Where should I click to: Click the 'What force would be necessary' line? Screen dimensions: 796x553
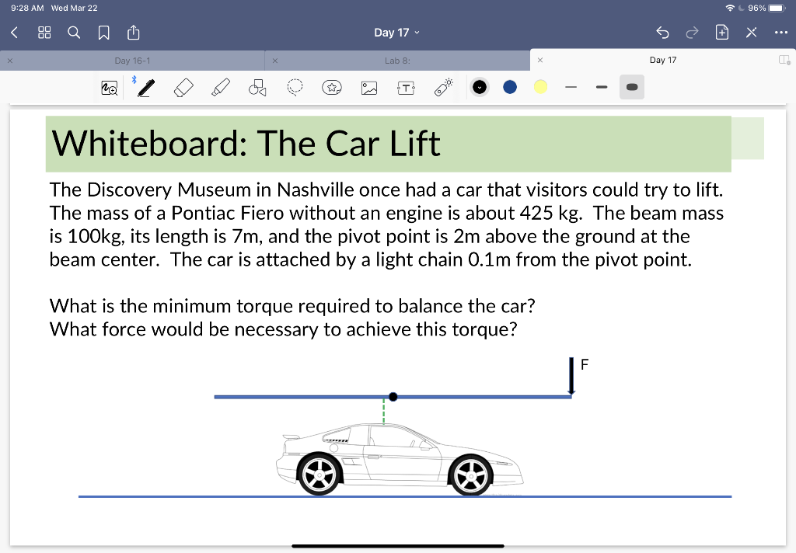pyautogui.click(x=283, y=329)
